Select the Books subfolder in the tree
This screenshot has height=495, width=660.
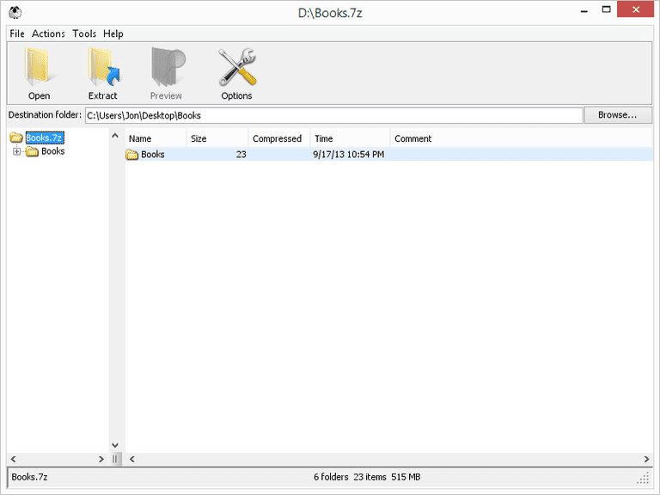(x=52, y=151)
